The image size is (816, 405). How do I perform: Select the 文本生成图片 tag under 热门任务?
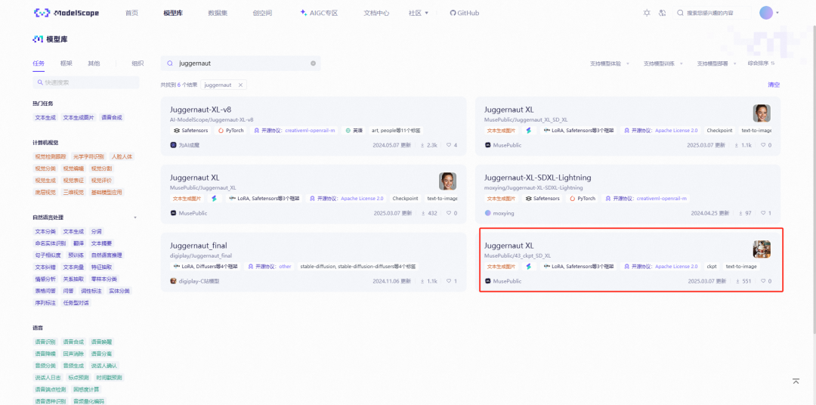[x=79, y=118]
